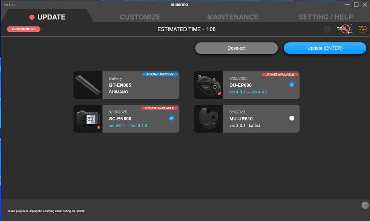Click the text ver 3.0.1 → ver 3.1.0
This screenshot has height=221, width=370.
point(128,126)
